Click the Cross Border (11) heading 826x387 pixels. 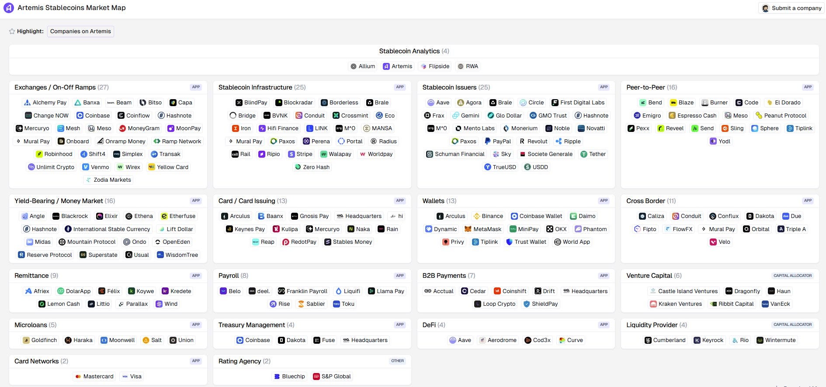651,201
